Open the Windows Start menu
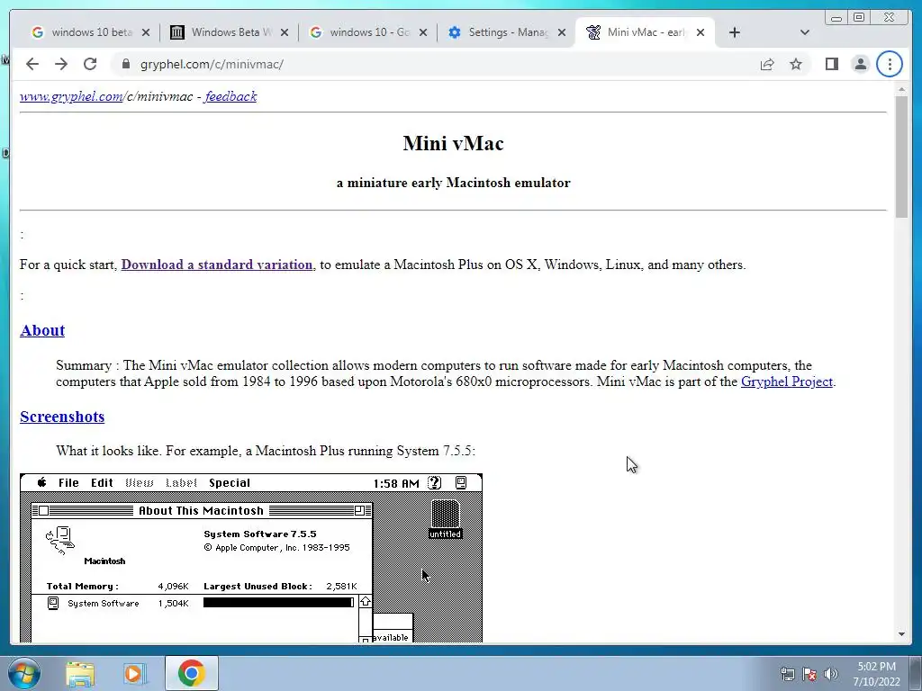This screenshot has width=922, height=691. (x=23, y=673)
